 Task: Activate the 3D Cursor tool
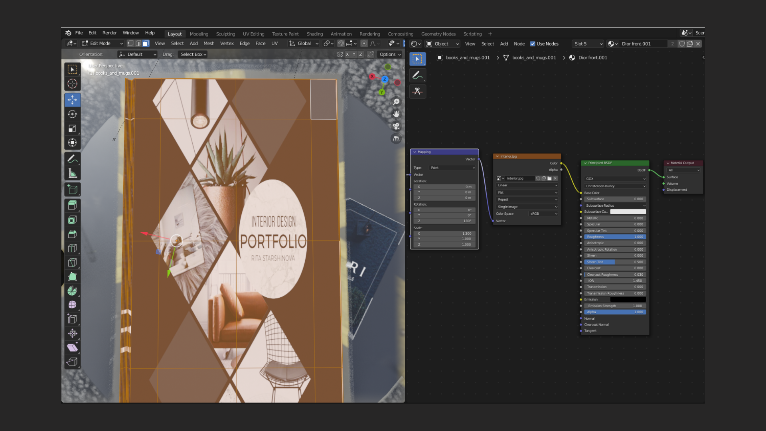click(72, 84)
